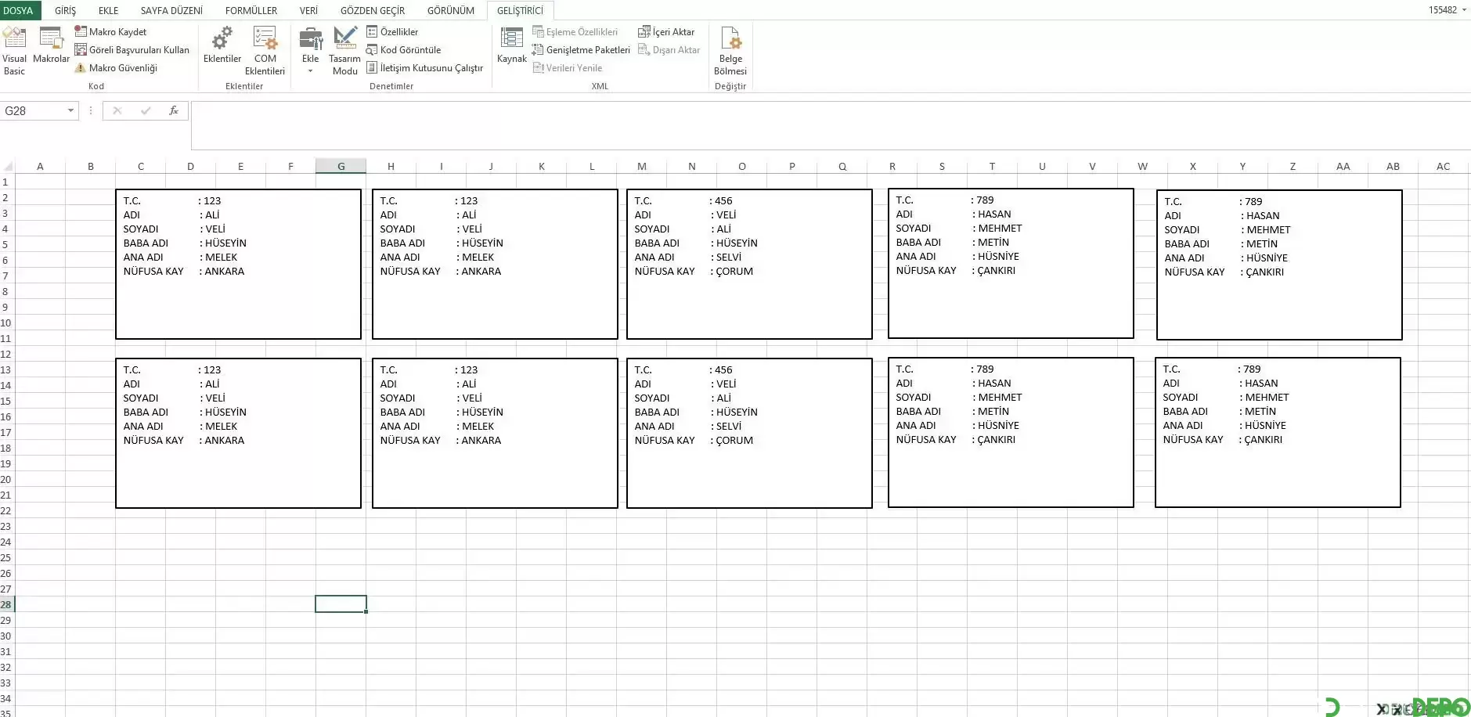Start recording with Makro Kaydet
Screen dimensions: 1471x717
110,31
